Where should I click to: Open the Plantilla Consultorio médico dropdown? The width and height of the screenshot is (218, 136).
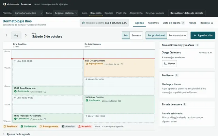28,13
